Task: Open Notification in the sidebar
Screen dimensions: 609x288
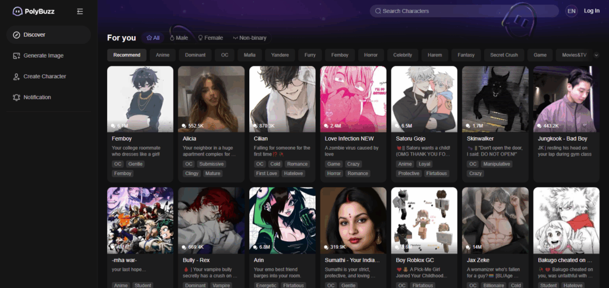Action: [49, 97]
